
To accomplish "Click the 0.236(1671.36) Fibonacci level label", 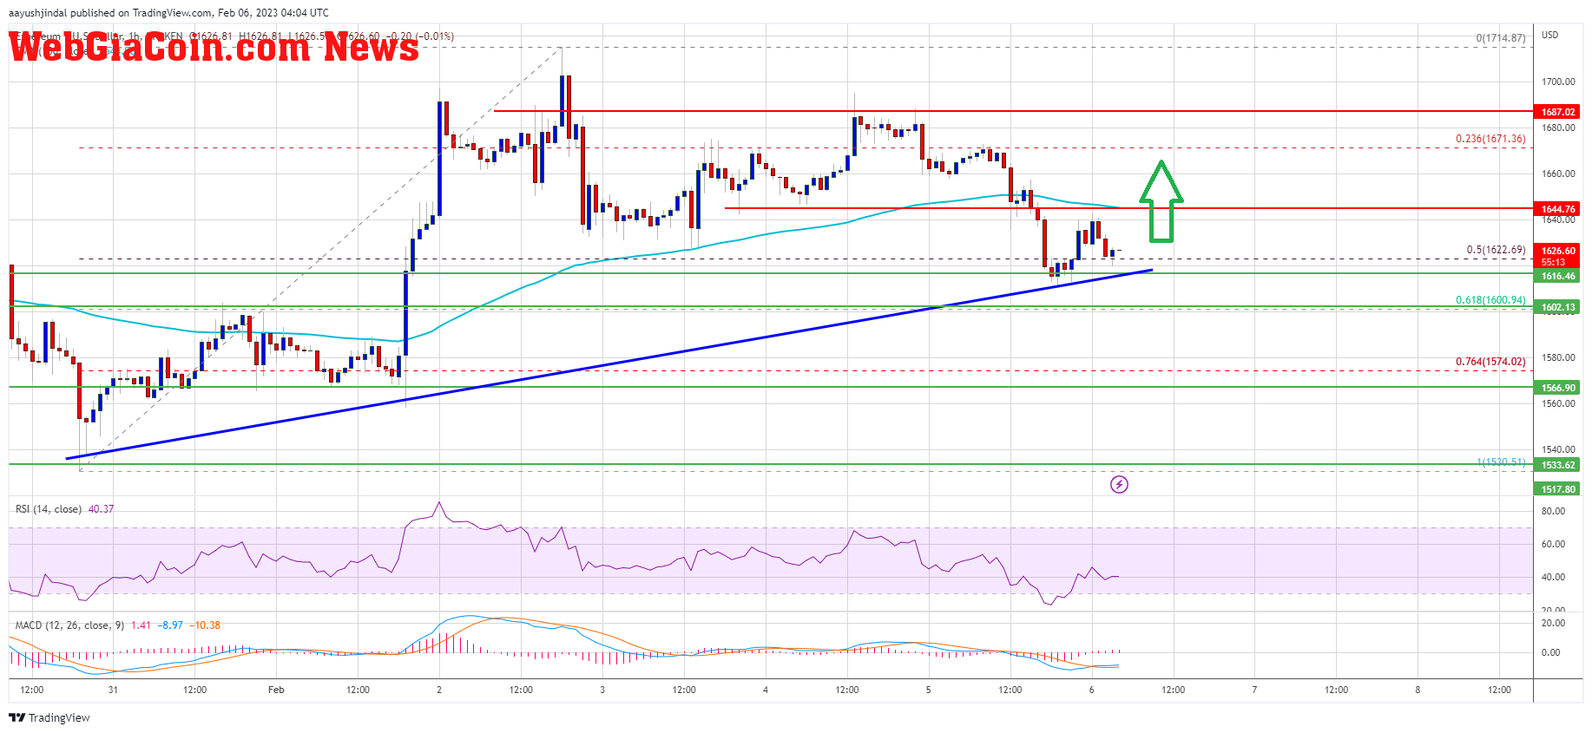I will (x=1490, y=139).
